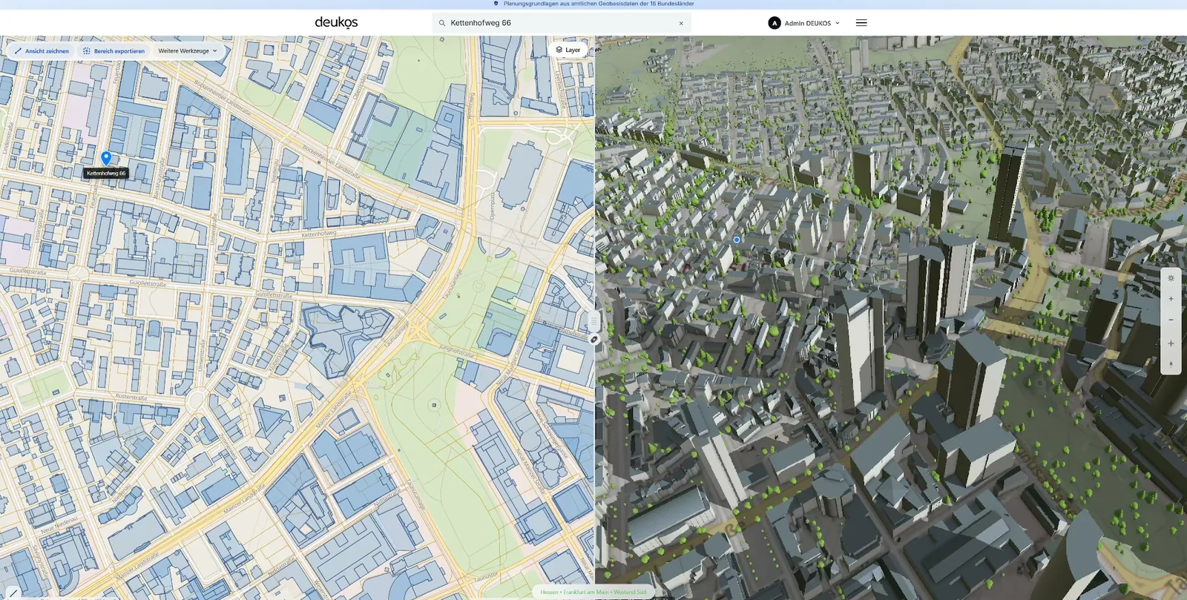This screenshot has height=600, width=1187.
Task: Click the layers stack icon
Action: (x=559, y=50)
